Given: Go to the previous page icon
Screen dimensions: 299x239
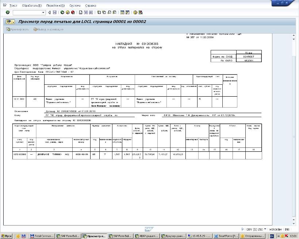Looking at the screenshot, I should pos(104,12).
